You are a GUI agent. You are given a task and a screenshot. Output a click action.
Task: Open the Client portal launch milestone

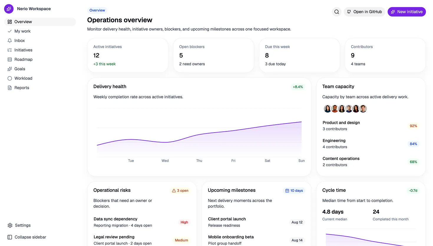[256, 222]
